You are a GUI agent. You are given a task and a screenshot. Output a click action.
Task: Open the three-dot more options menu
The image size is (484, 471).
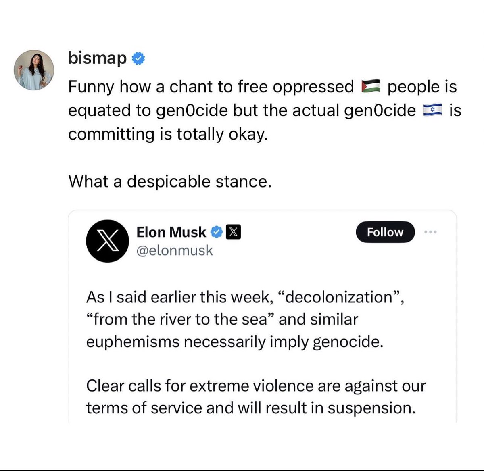pyautogui.click(x=431, y=232)
